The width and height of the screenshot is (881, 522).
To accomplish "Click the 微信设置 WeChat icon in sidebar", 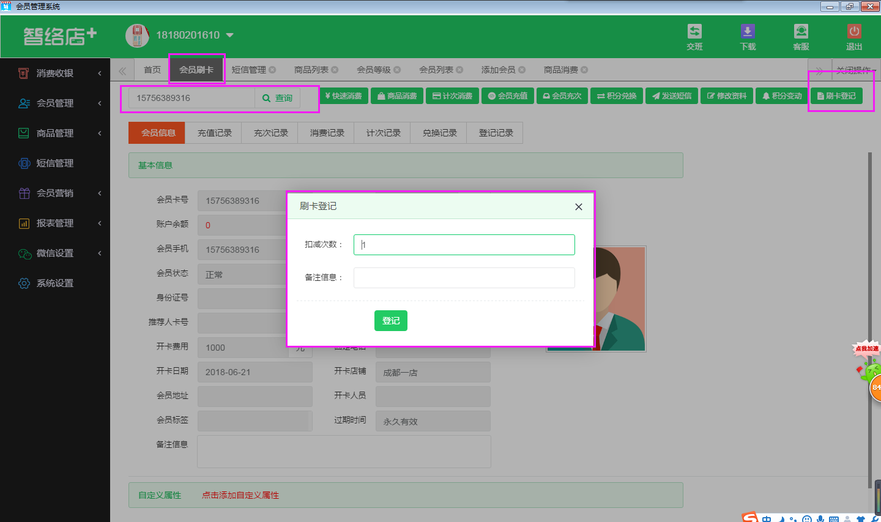I will coord(24,253).
